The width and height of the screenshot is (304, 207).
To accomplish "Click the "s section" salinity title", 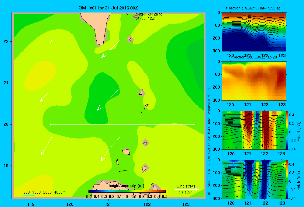I will point(237,57).
